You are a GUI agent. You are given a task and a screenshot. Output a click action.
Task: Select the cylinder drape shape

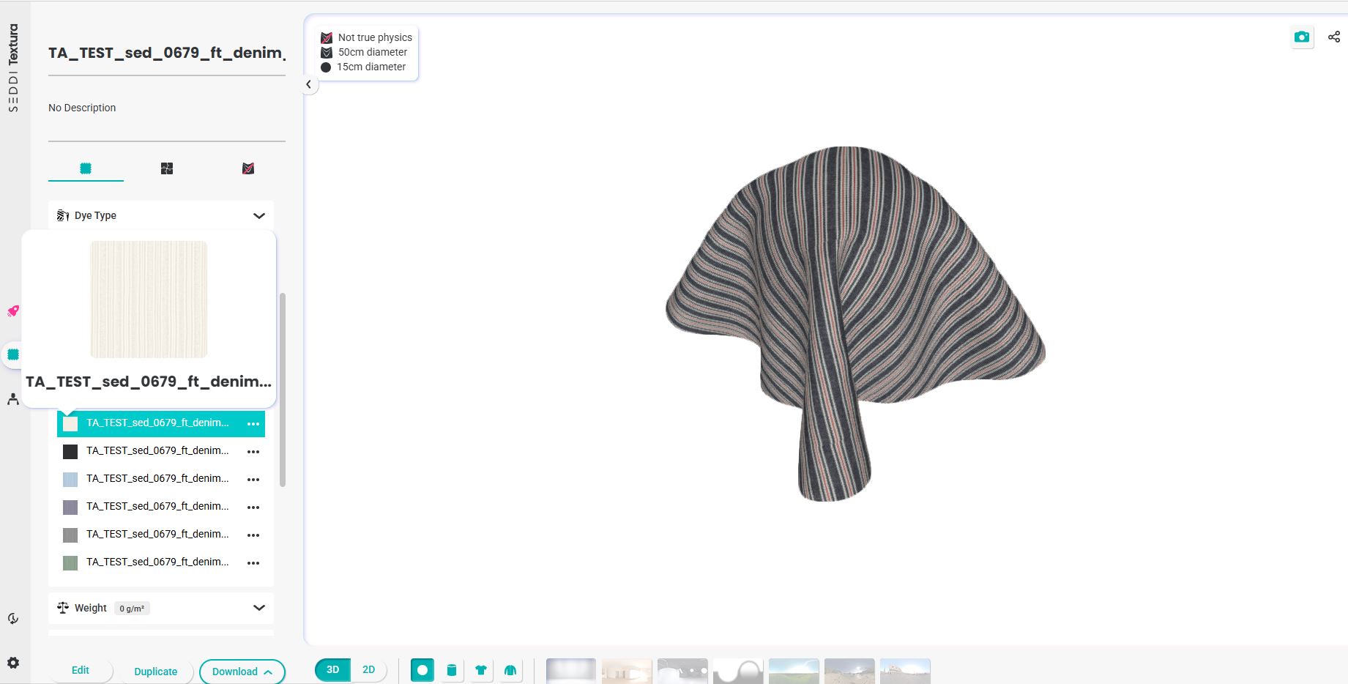(452, 670)
